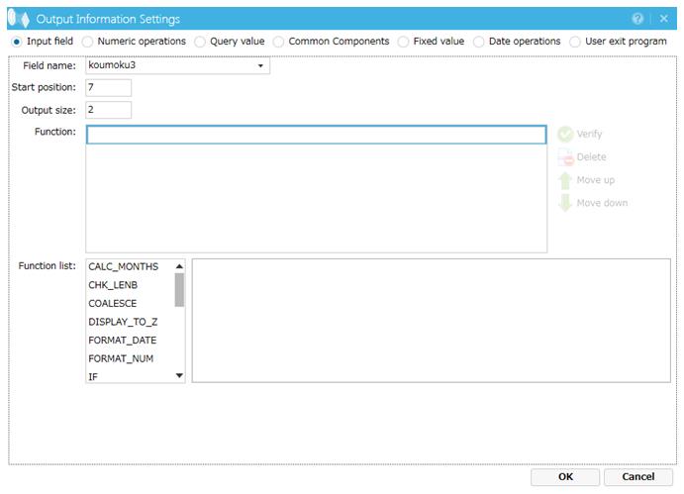Enable the Fixed value radio option
The height and width of the screenshot is (494, 684).
403,42
